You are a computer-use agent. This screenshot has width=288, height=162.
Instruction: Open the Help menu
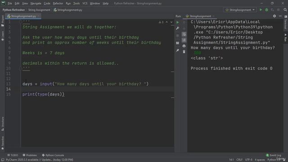(105, 3)
